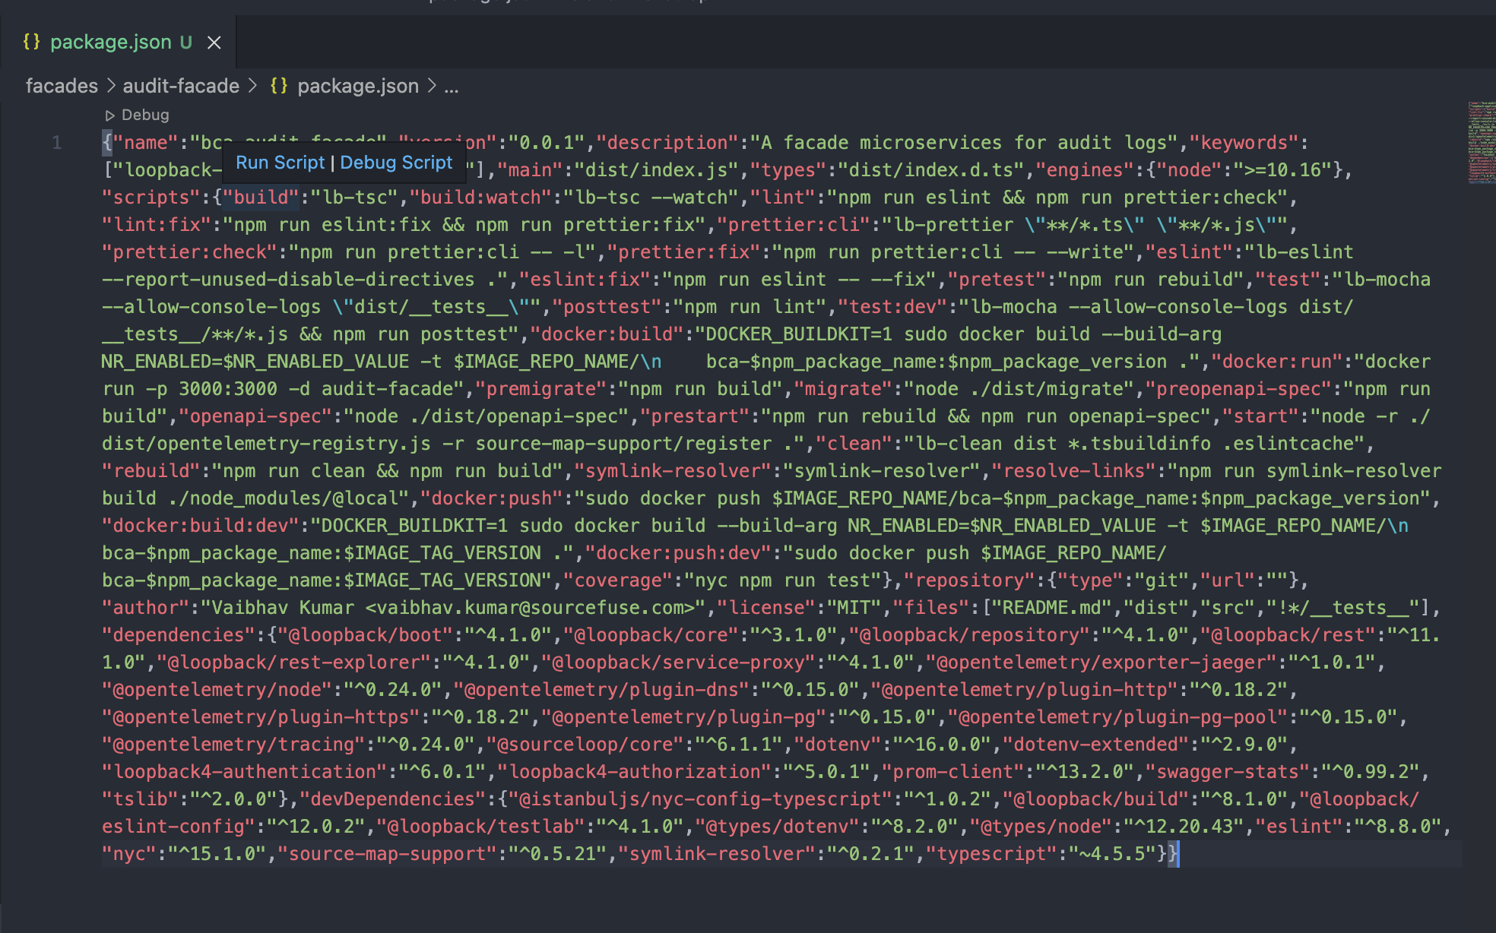Click the {} icon in the breadcrumb bar
This screenshot has width=1496, height=933.
279,86
